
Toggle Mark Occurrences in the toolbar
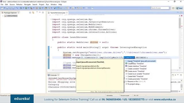point(58,8)
